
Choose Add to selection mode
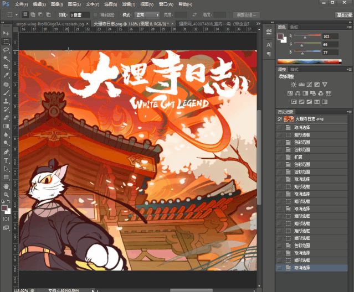pyautogui.click(x=33, y=14)
